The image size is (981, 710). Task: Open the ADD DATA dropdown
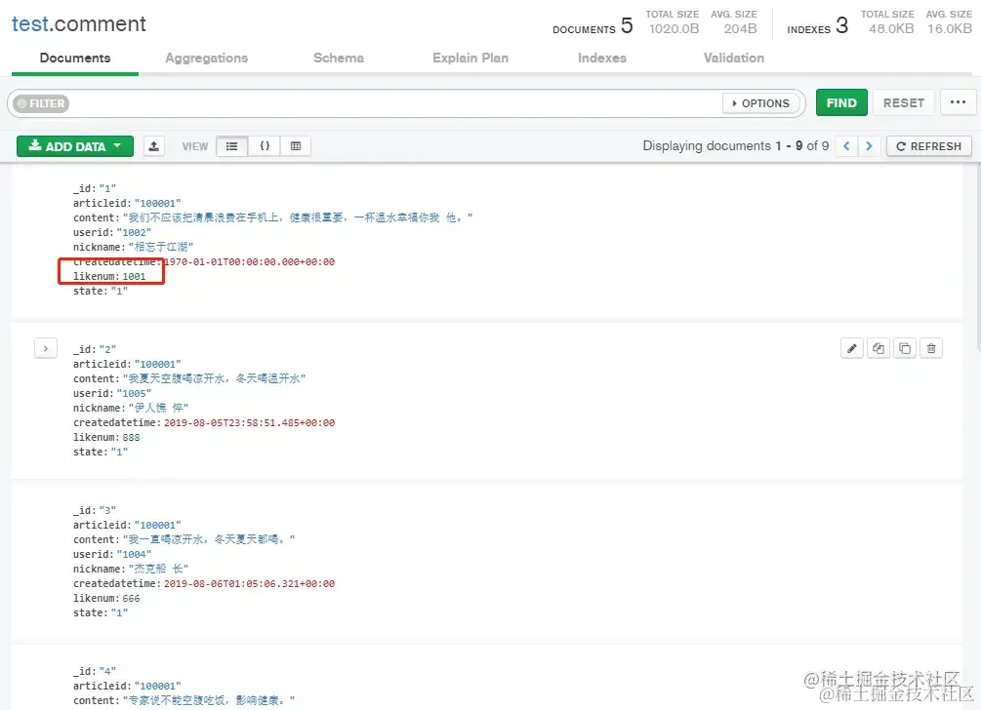(x=75, y=146)
